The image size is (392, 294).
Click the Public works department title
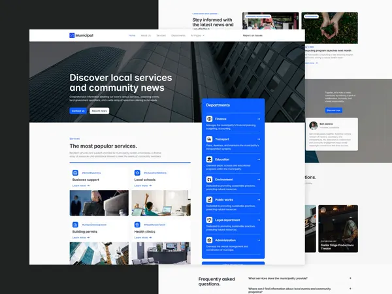224,200
